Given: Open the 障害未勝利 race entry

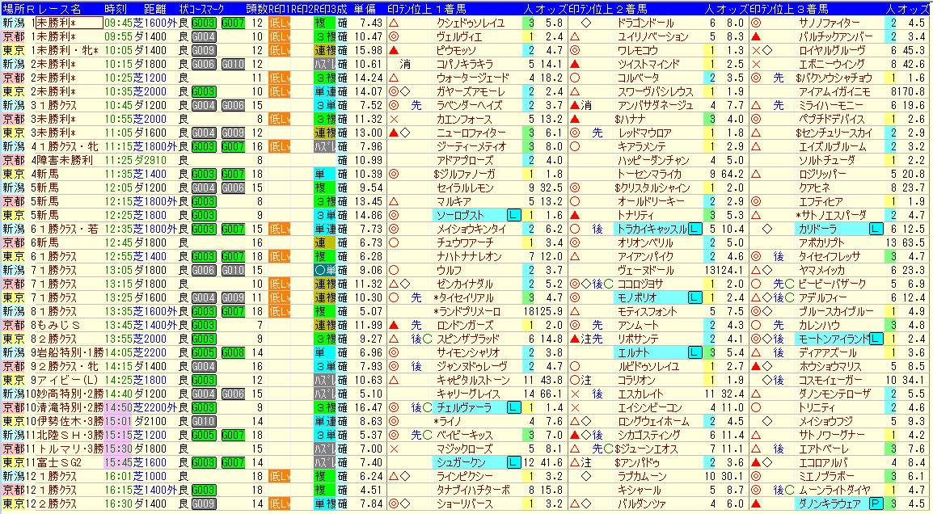Looking at the screenshot, I should [x=64, y=161].
